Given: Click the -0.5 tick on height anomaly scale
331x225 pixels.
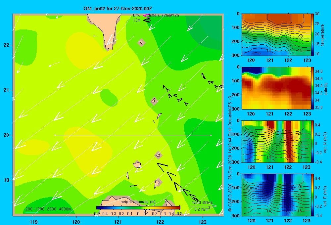Looking at the screenshot, I should 96,214.
